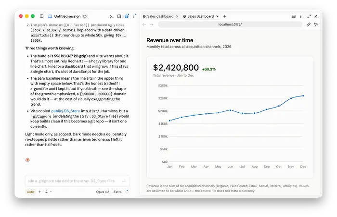
Task: Toggle the microphone dictation button
Action: [x=46, y=192]
